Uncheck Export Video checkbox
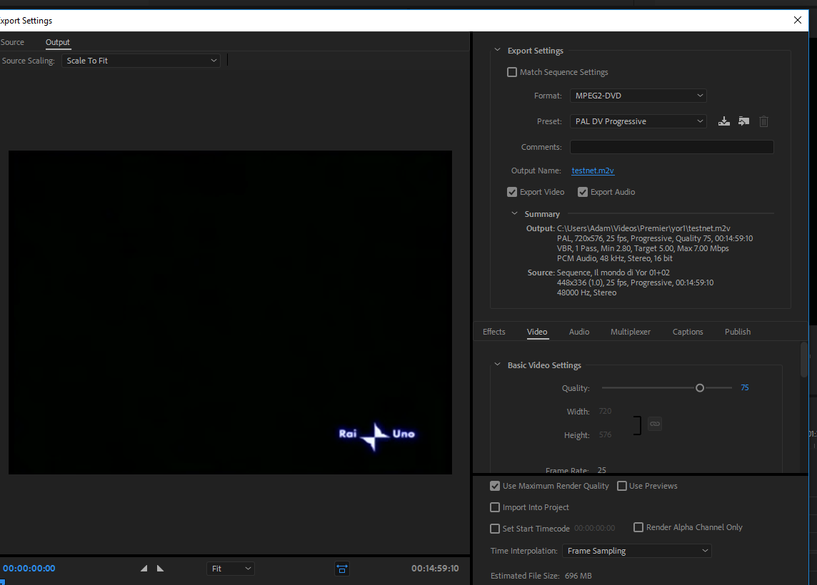The height and width of the screenshot is (585, 817). pos(511,192)
